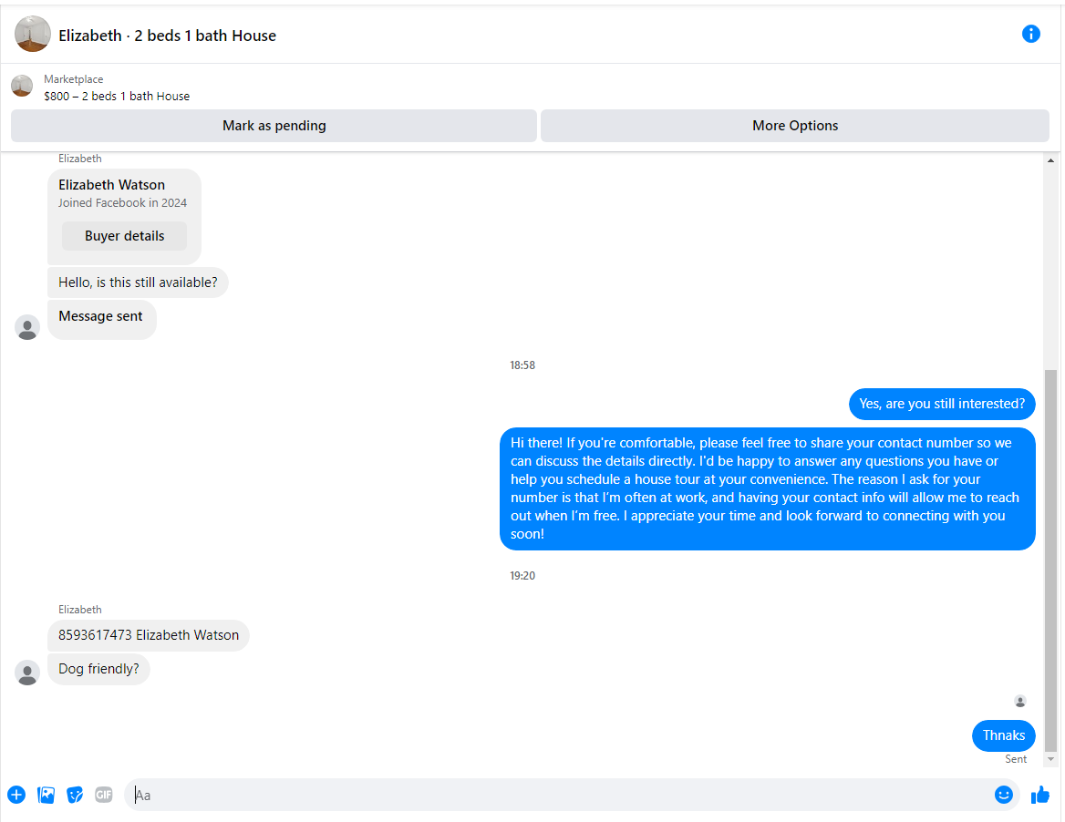Viewport: 1065px width, 822px height.
Task: Click Elizabeth's profile picture in header
Action: 33,34
